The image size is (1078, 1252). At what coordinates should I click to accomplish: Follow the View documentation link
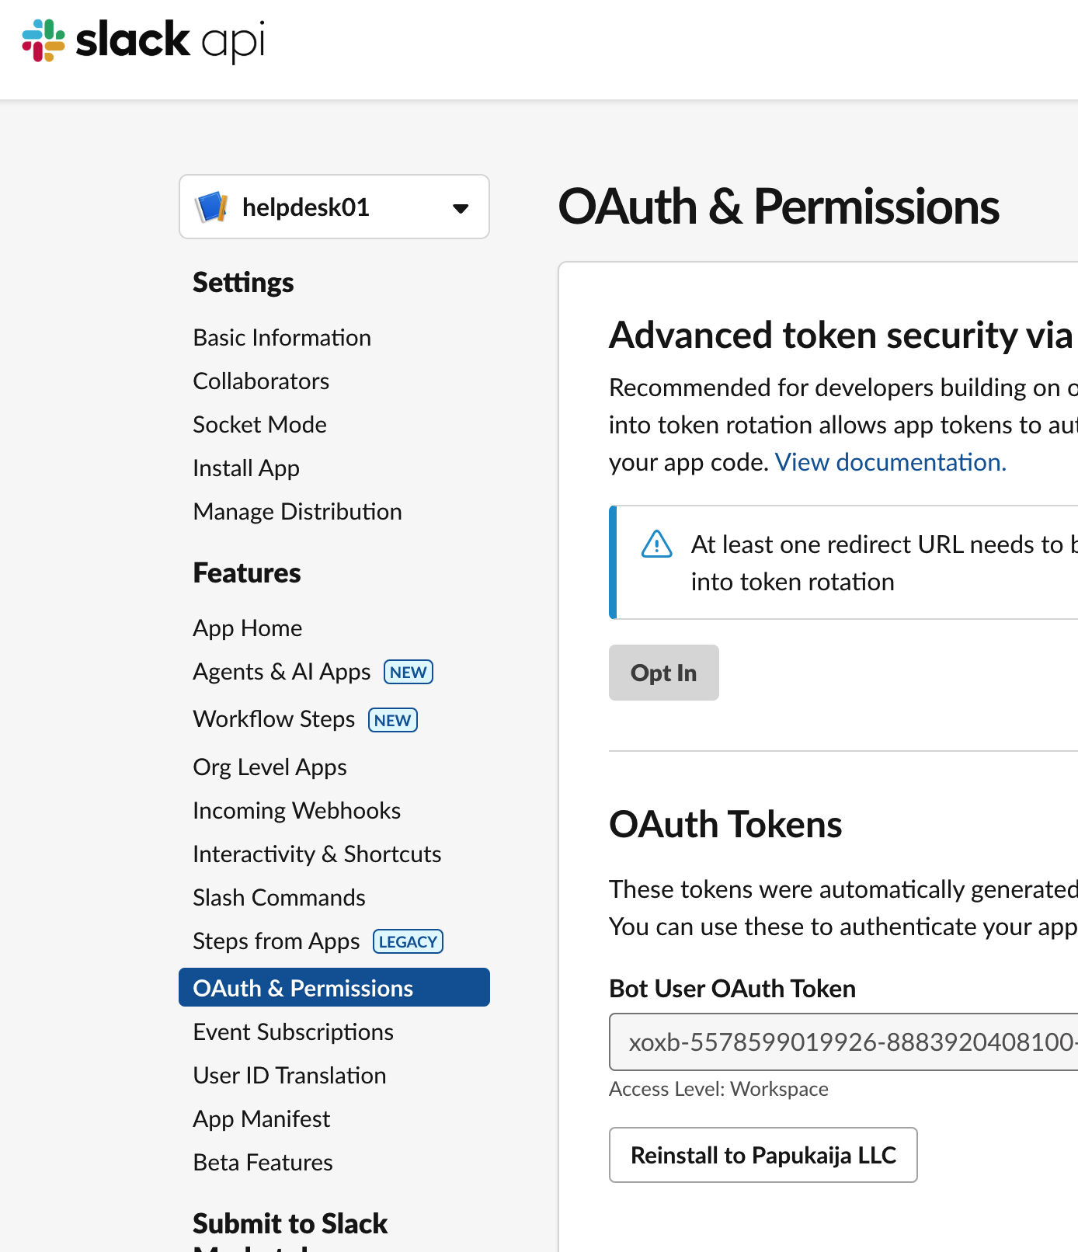890,462
